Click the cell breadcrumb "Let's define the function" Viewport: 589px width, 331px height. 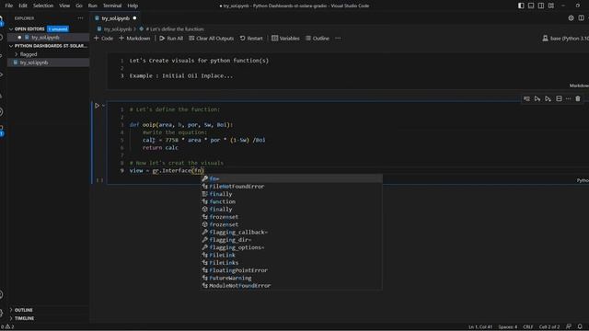(175, 29)
